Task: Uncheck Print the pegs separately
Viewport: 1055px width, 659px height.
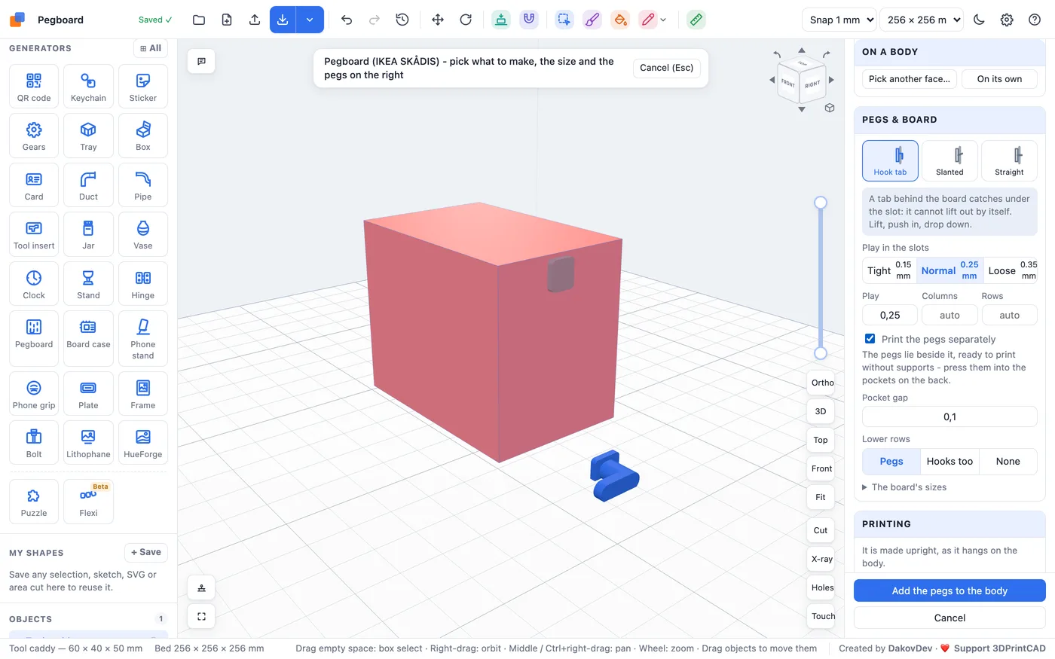Action: tap(870, 339)
